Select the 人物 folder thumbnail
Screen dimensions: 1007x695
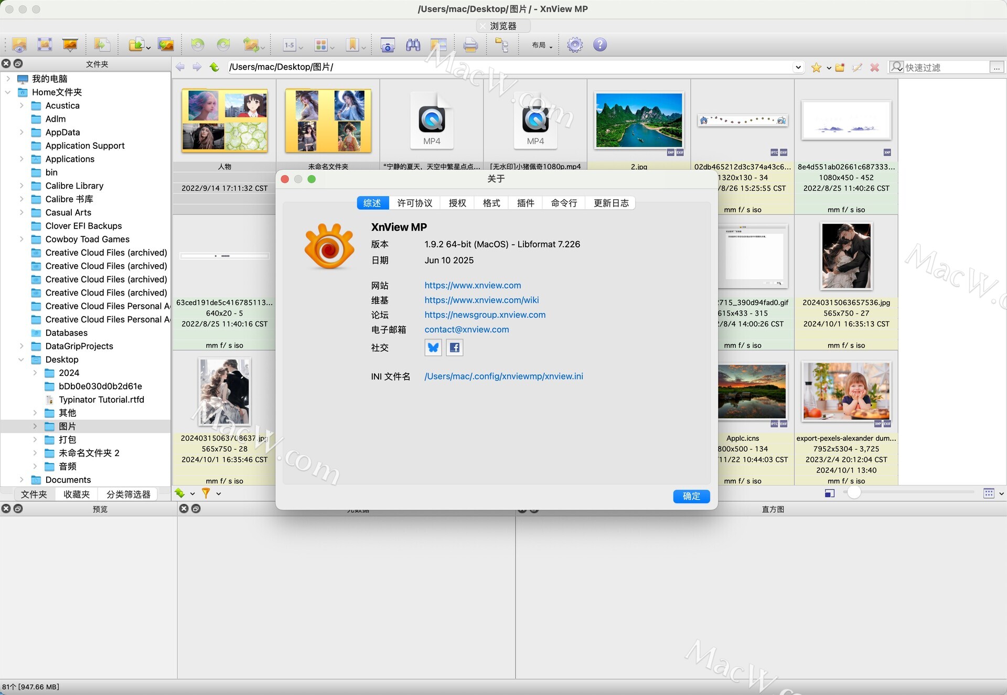224,121
